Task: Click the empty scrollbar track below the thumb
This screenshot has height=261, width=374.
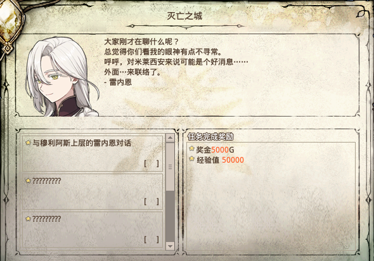Action: coord(170,217)
